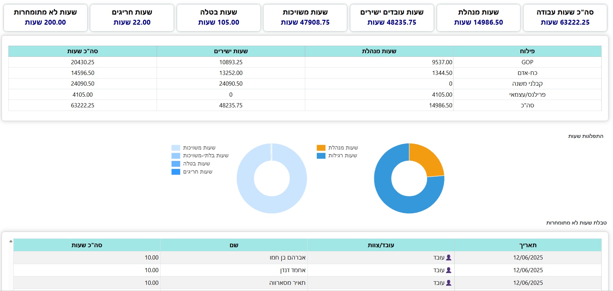Click the orange שעות מנהלת legend swatch

(x=321, y=148)
